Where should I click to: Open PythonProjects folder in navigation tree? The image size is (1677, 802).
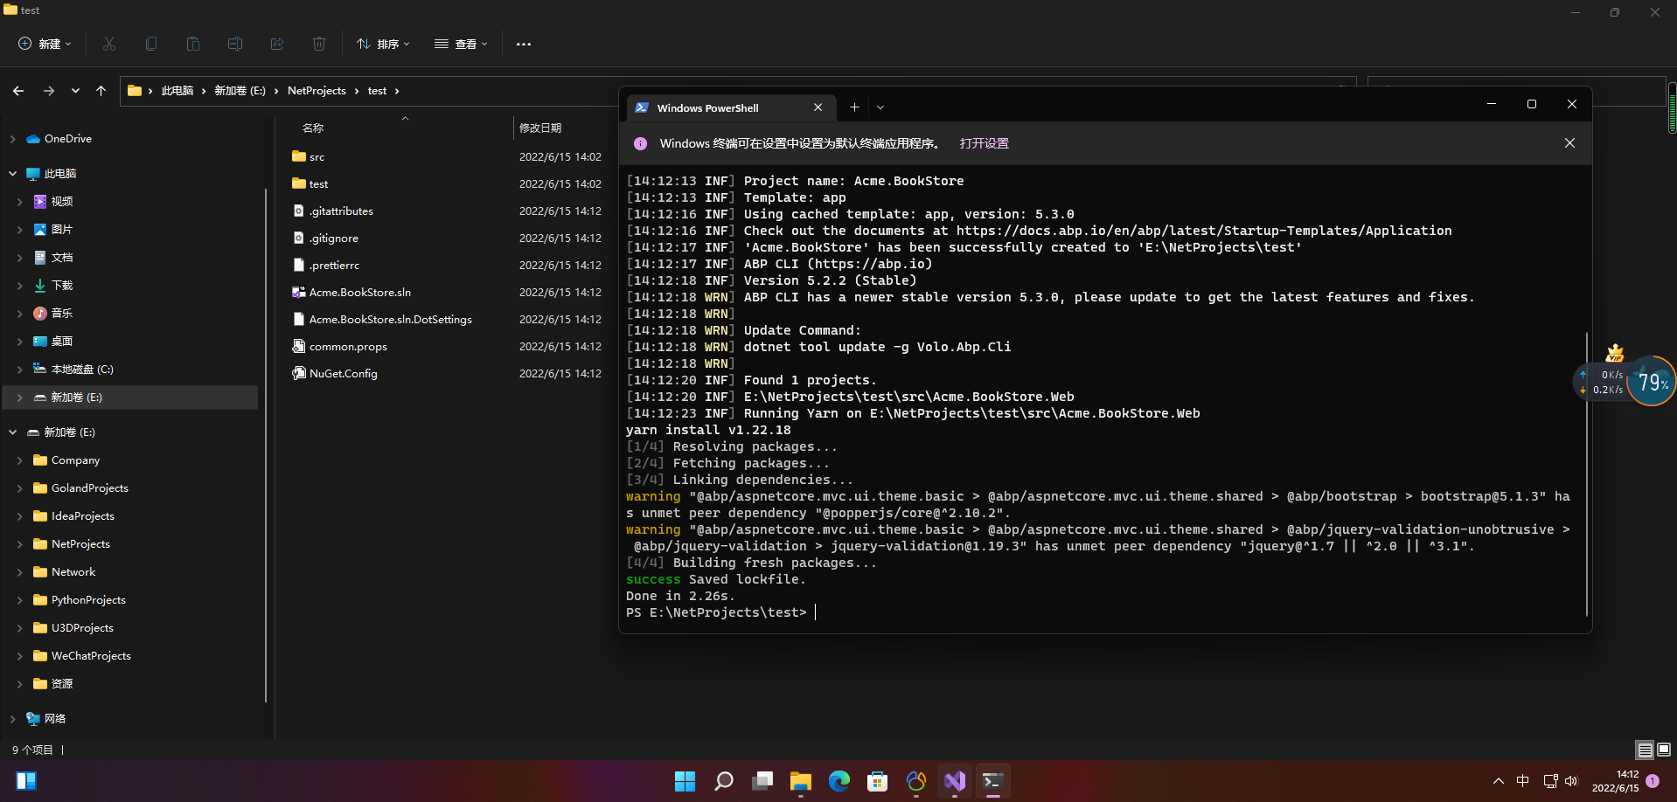pyautogui.click(x=88, y=600)
